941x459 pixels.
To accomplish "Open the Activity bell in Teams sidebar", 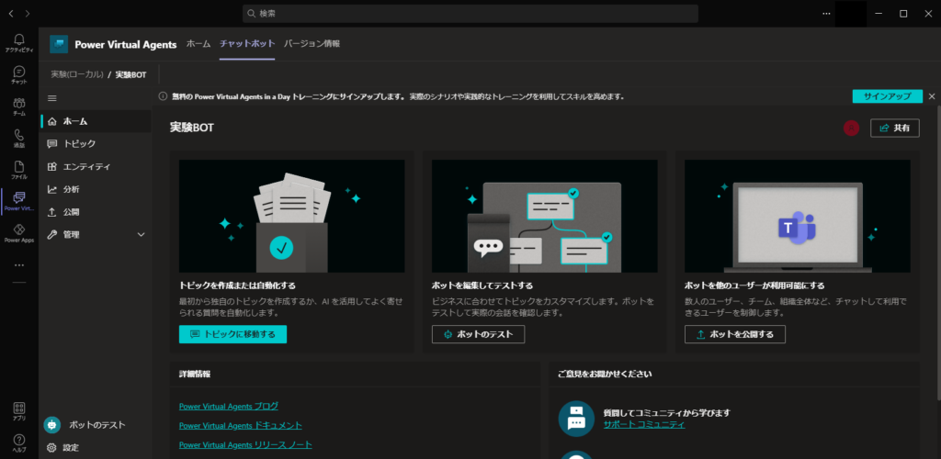I will pos(19,42).
